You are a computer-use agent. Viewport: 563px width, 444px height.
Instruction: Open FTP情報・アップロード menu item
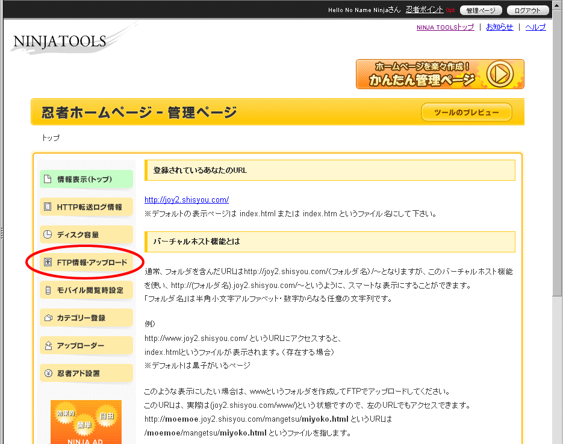(x=86, y=262)
